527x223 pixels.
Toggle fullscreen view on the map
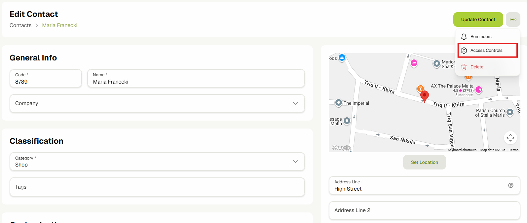[x=510, y=137]
